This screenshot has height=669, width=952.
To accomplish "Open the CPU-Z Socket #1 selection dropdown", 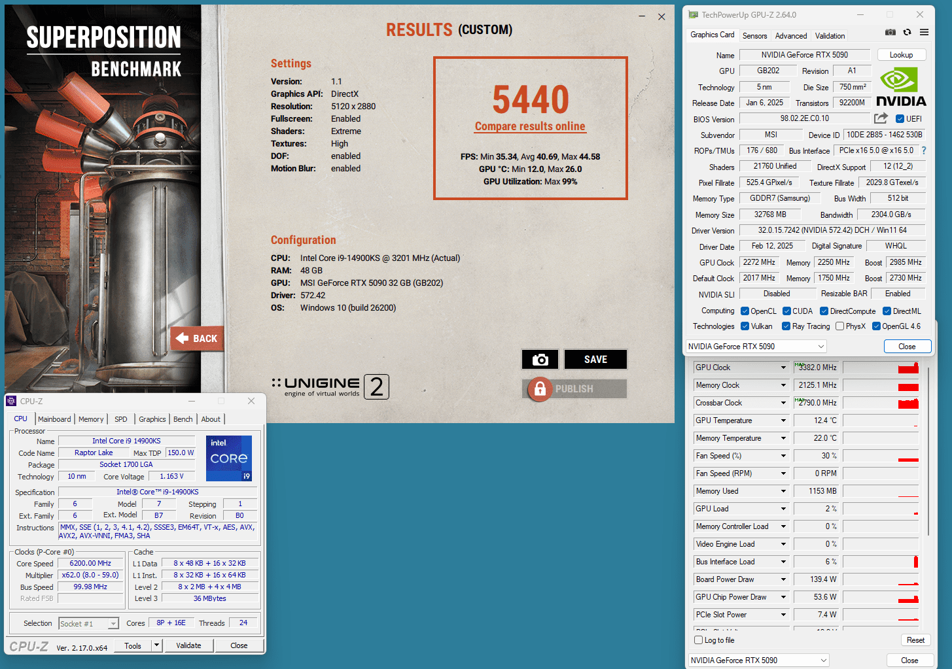I will 89,624.
